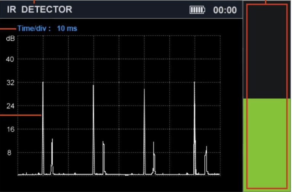Select the 10 ms time value
This screenshot has width=292, height=192.
coord(67,28)
